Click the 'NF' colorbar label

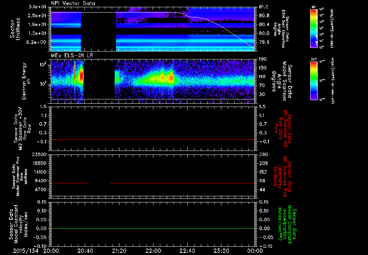click(314, 7)
